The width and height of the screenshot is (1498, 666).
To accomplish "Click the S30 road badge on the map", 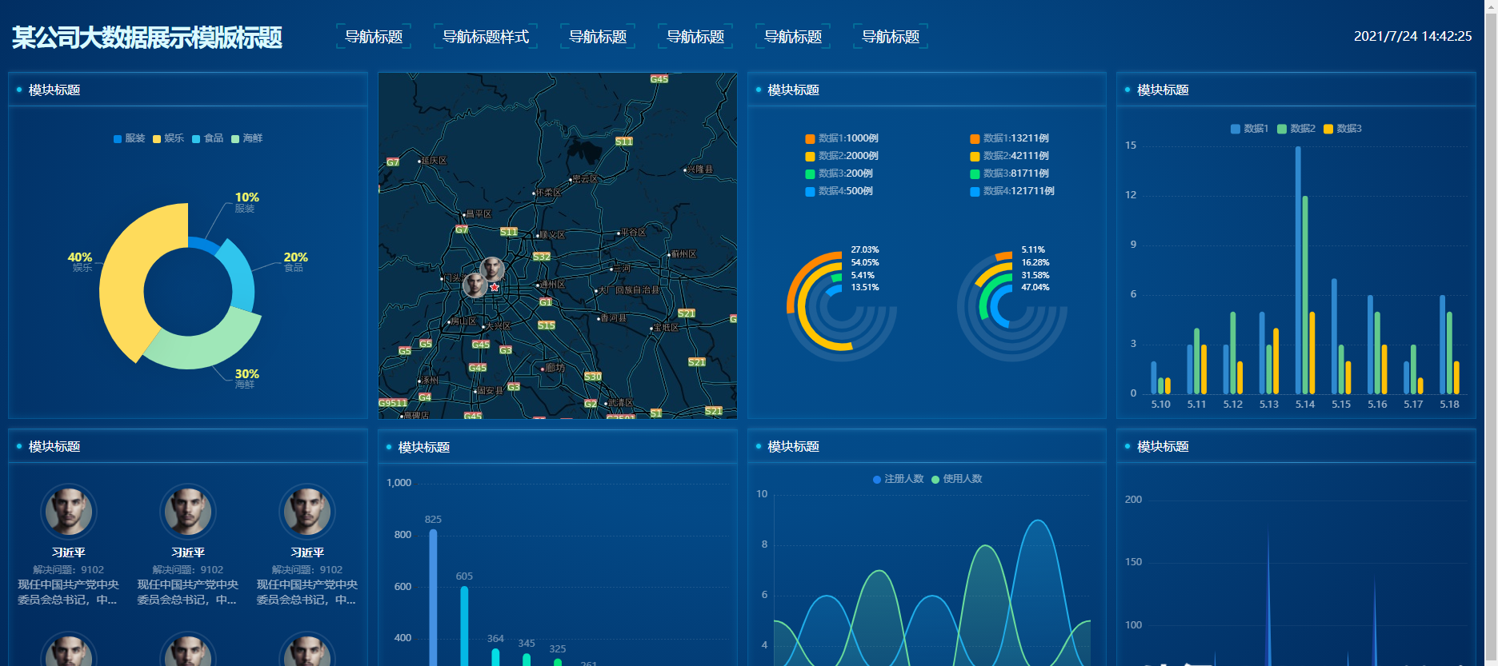I will tap(593, 377).
